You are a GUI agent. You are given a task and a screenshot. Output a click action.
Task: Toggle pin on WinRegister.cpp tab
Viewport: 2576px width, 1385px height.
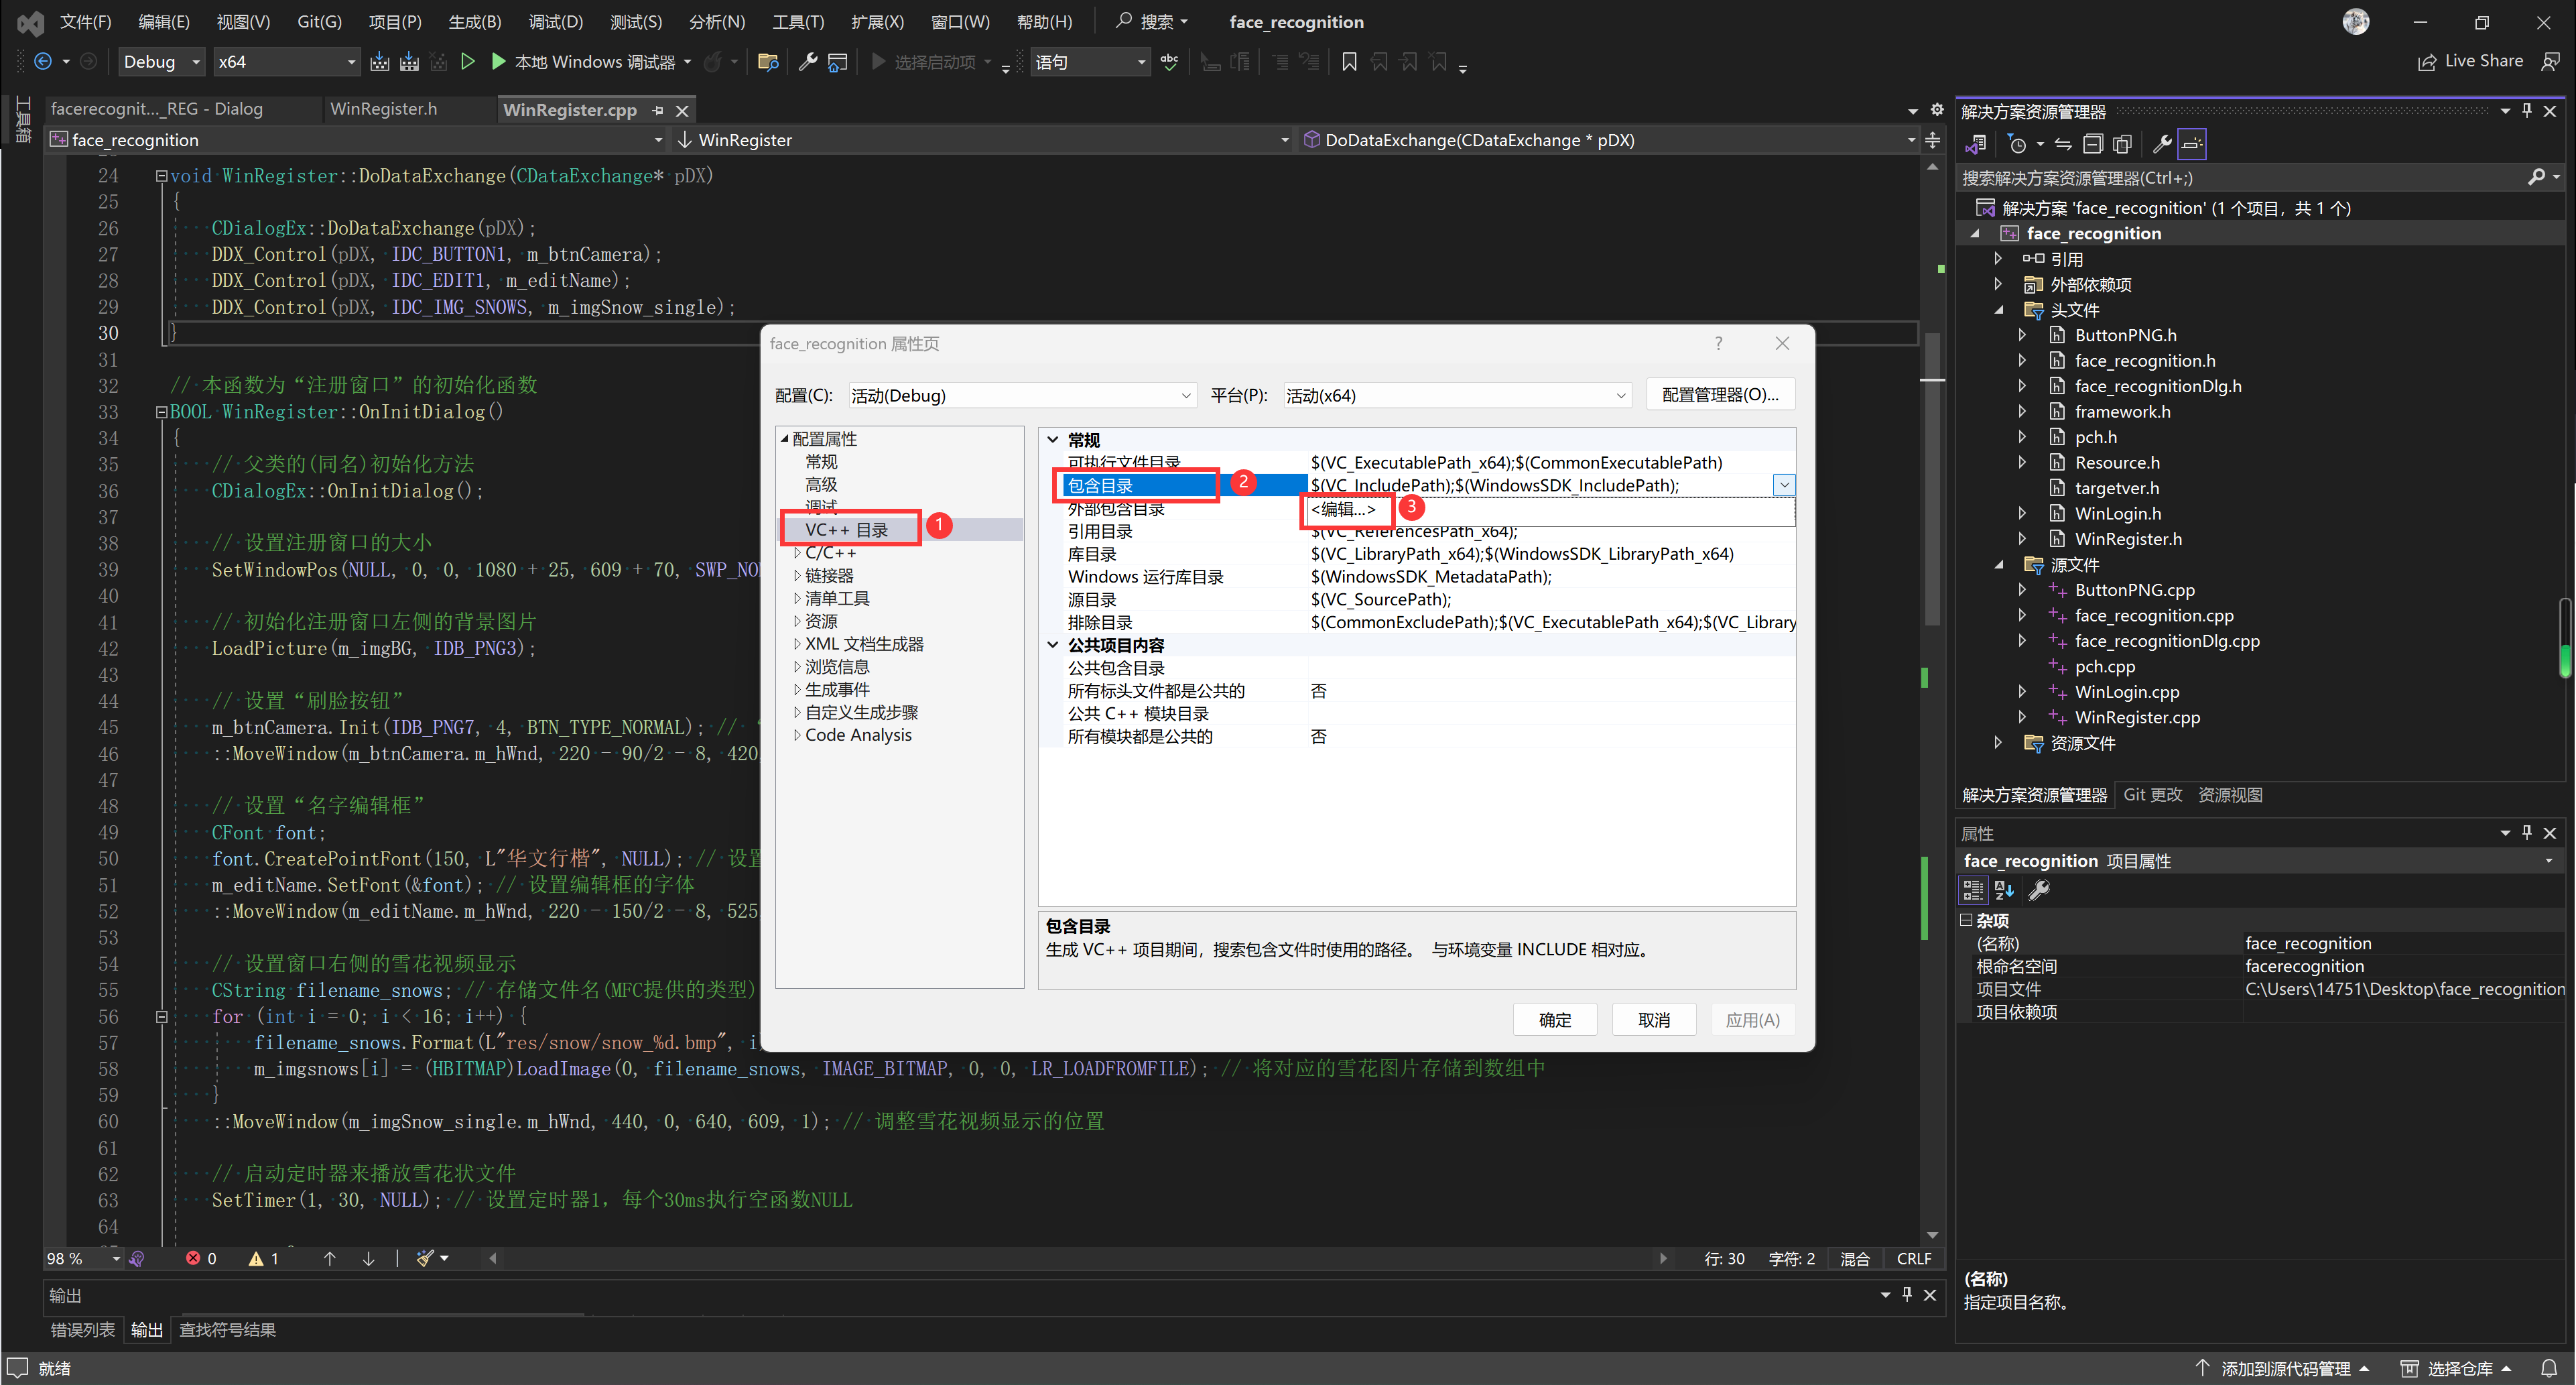[657, 110]
